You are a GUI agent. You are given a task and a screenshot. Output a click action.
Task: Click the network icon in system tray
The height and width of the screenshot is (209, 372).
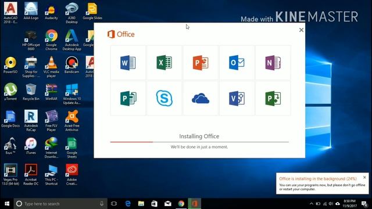coord(325,204)
